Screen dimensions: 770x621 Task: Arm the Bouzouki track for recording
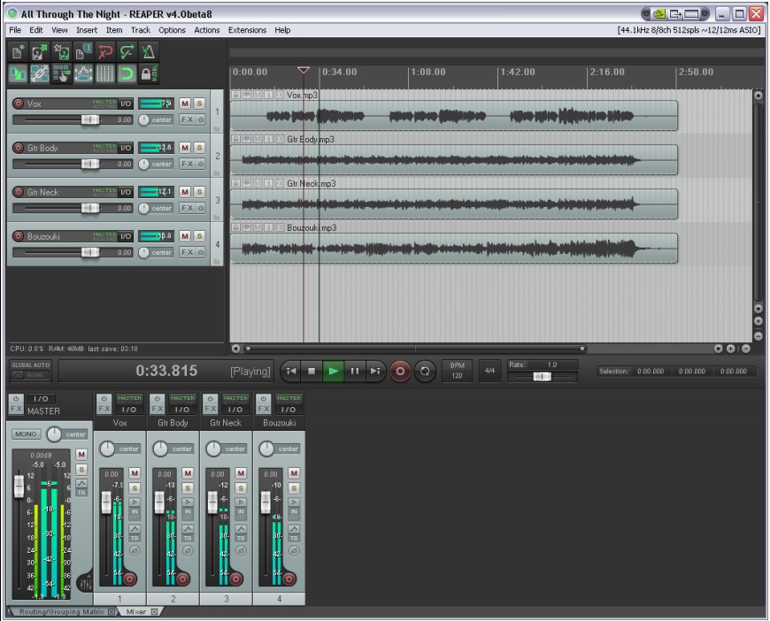[x=19, y=236]
